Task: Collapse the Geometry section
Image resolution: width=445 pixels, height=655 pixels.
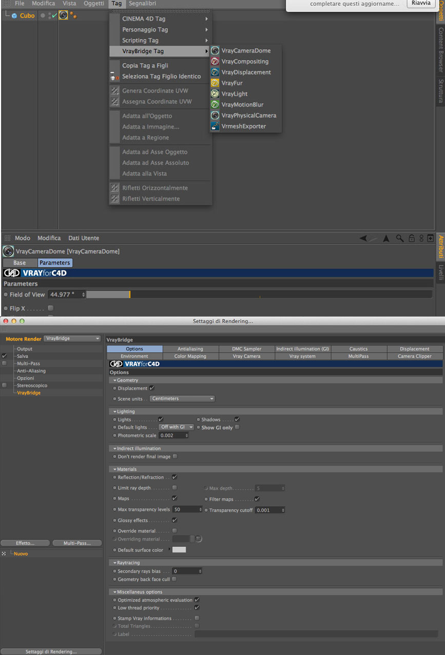Action: click(x=115, y=380)
